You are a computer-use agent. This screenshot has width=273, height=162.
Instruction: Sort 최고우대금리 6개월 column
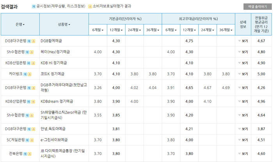(x=171, y=30)
